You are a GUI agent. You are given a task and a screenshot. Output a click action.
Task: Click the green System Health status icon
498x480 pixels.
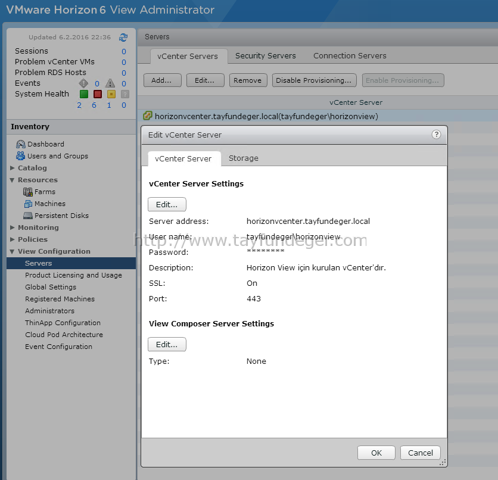point(84,94)
